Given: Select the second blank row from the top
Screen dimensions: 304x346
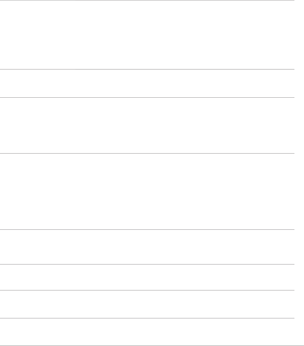Looking at the screenshot, I should [147, 84].
